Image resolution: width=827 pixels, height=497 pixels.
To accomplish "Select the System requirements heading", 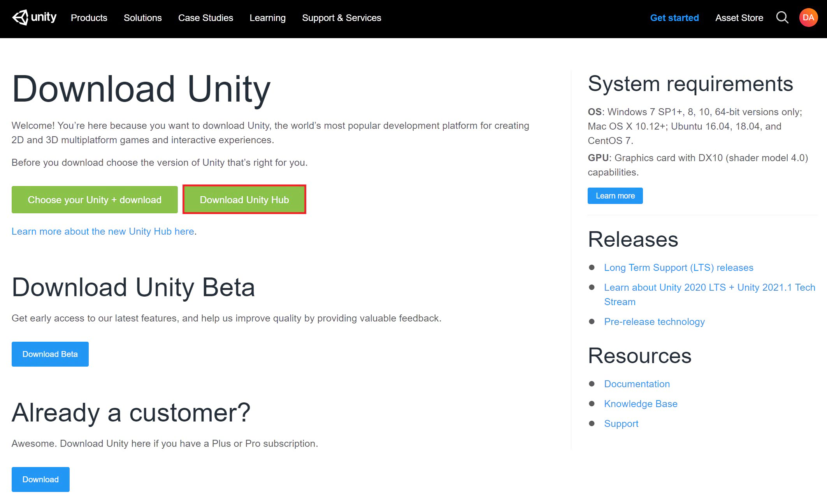I will coord(690,84).
